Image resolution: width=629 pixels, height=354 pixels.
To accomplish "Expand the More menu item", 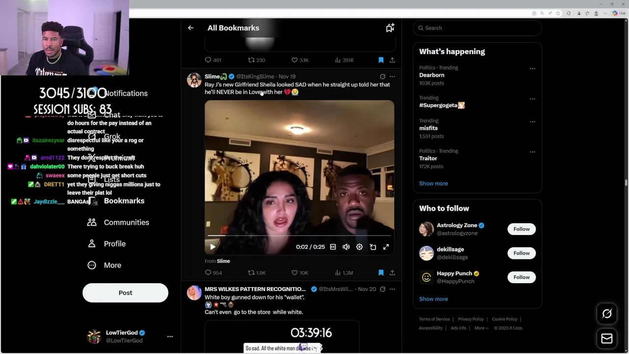I will pos(104,265).
